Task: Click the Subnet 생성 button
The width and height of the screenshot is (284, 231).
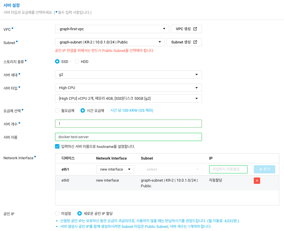Action: pos(184,42)
